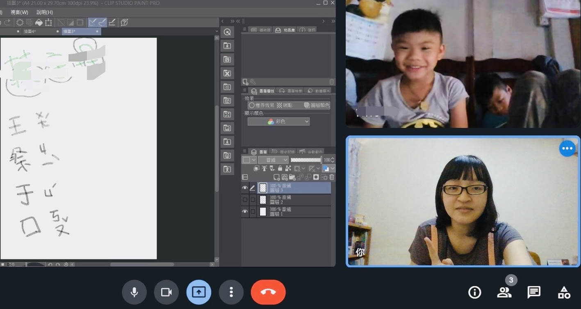
Task: Toggle Set as Draft Layer icon
Action: pos(272,168)
